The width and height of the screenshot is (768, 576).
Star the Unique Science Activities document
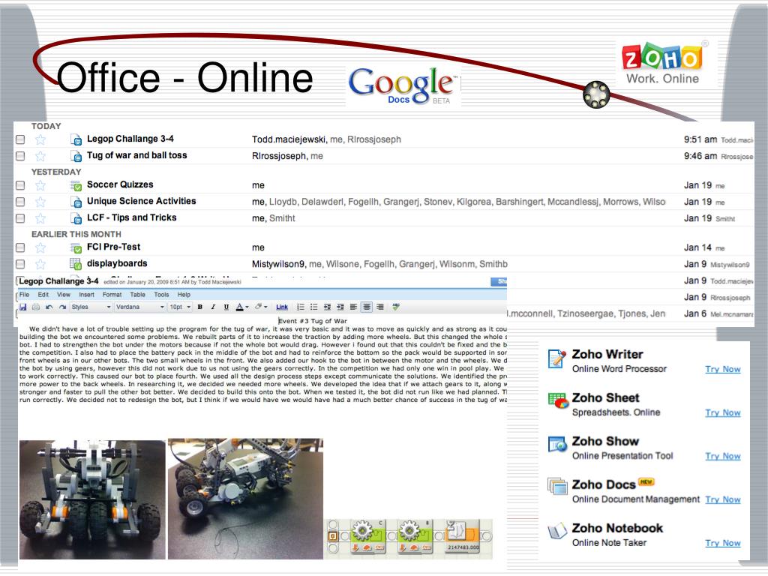(40, 202)
